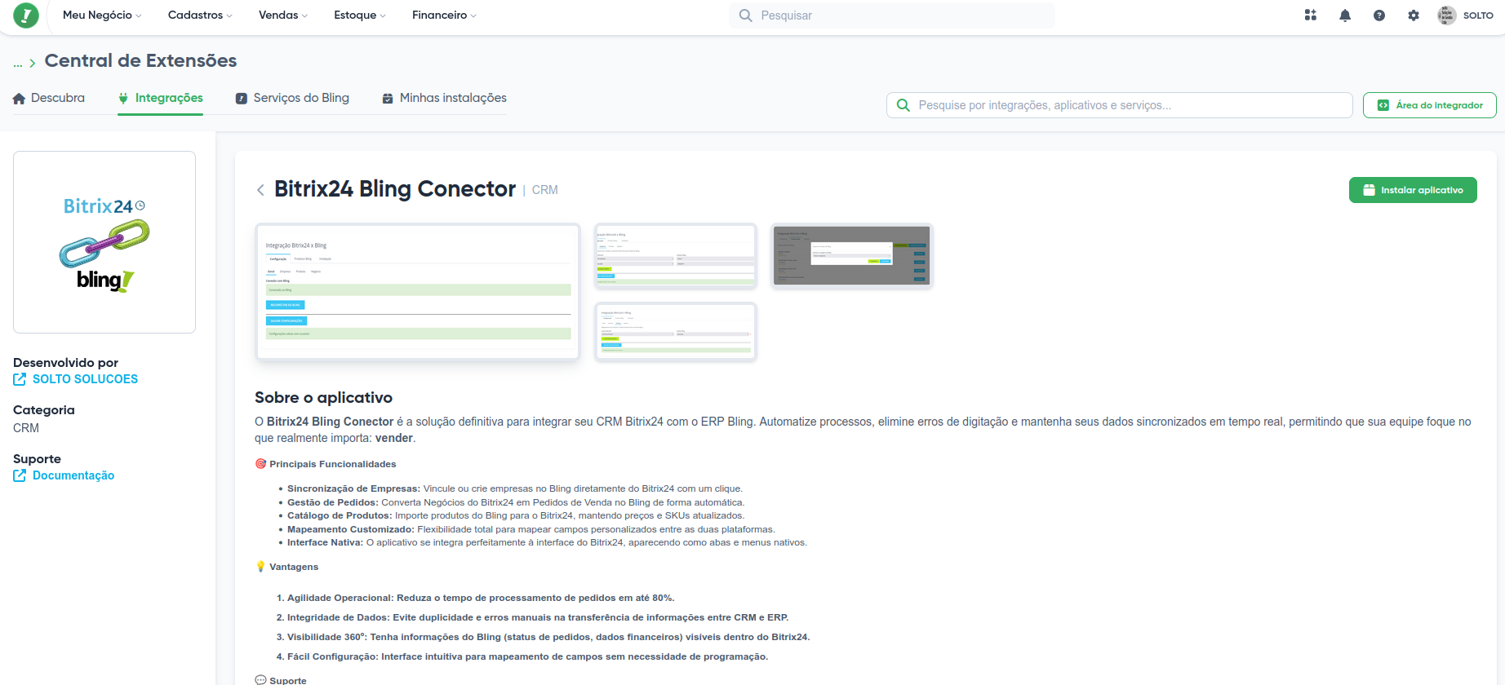Click the Vantagens heading

[x=294, y=567]
